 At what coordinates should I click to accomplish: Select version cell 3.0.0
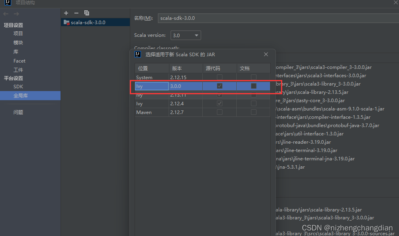186,86
